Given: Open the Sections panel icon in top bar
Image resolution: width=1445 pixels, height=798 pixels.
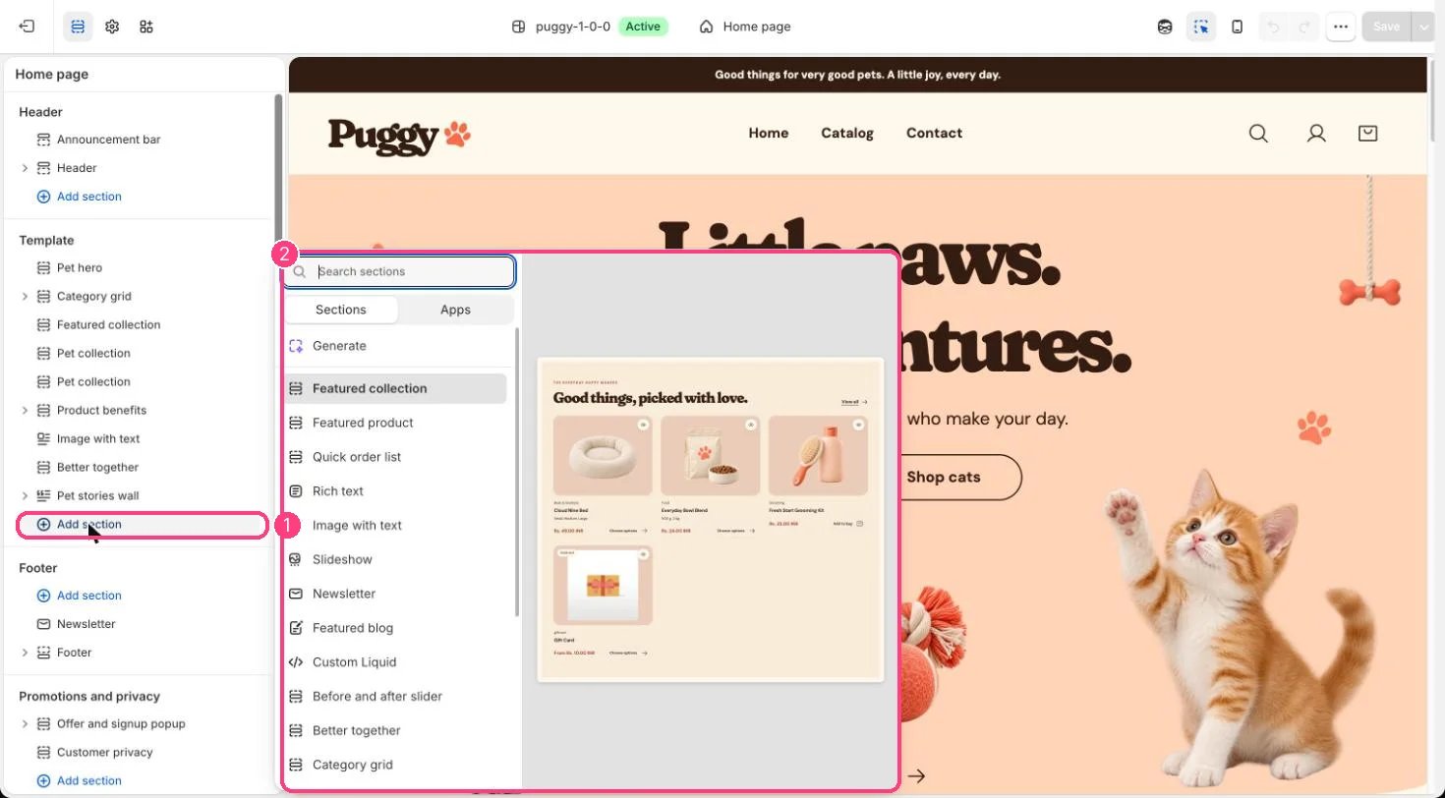Looking at the screenshot, I should coord(78,27).
